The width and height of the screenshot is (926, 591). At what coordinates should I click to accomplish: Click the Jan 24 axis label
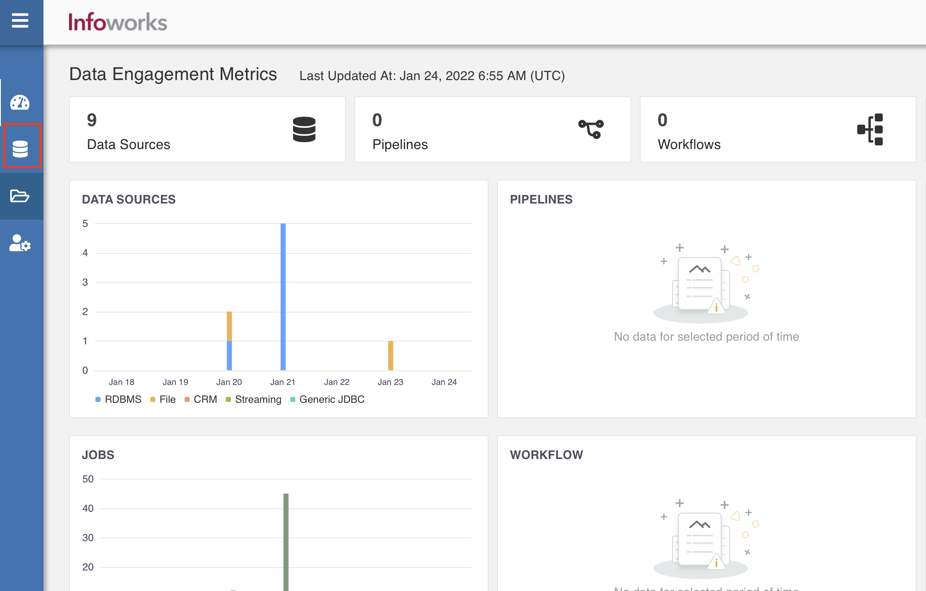point(444,382)
